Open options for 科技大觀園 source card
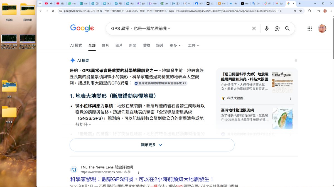The width and height of the screenshot is (334, 187). pos(291,98)
